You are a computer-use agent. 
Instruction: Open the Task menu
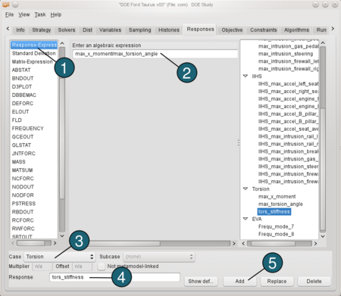coord(40,14)
